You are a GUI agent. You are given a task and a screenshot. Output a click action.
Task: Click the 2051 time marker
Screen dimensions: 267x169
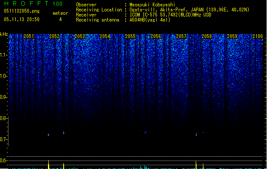(29, 36)
